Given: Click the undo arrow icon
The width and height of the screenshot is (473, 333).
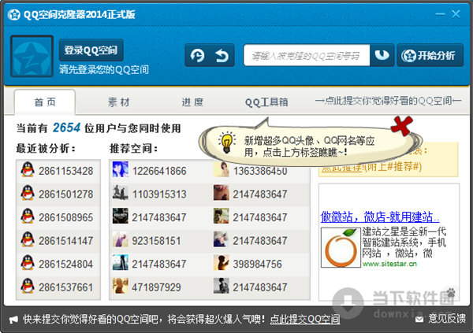Looking at the screenshot, I should pos(222,55).
